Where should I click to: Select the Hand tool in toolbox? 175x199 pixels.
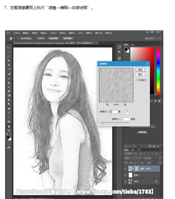(9, 126)
